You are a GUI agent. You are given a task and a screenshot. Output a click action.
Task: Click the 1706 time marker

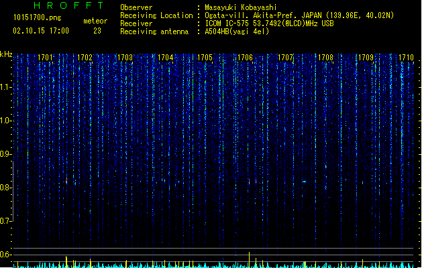pos(246,58)
